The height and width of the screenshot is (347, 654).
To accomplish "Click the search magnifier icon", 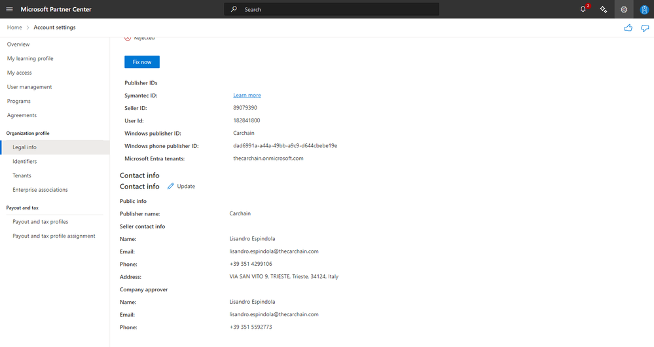I will 234,9.
